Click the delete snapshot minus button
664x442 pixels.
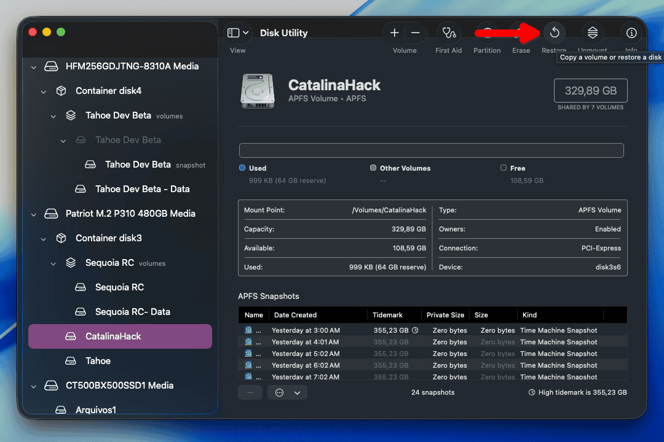[250, 392]
